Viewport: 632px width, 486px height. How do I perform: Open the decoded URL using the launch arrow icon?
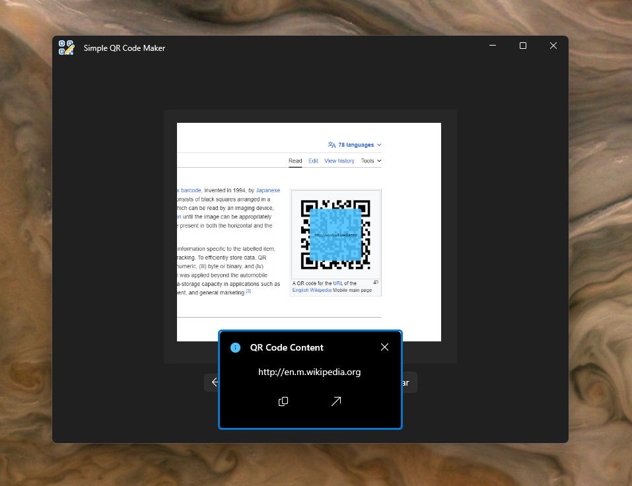(335, 401)
